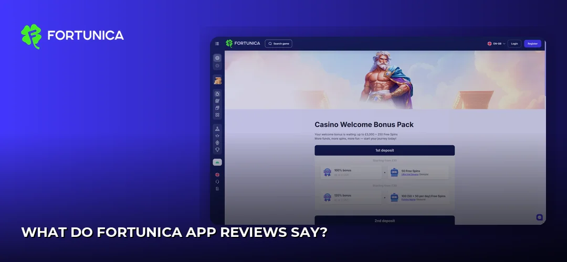Open the four-dots grid sidebar icon

tap(217, 115)
